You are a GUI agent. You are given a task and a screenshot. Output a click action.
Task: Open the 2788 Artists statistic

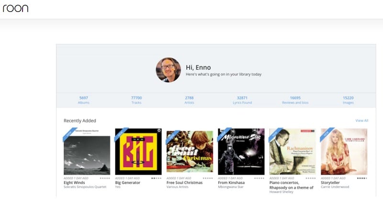pos(189,100)
